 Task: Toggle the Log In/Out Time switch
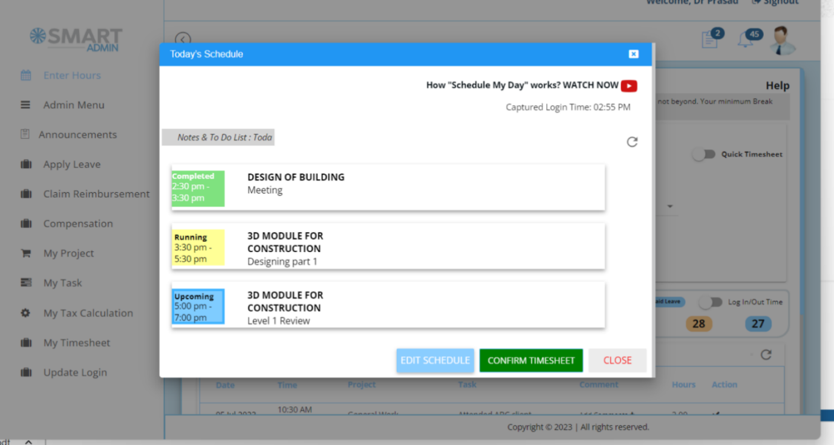(710, 302)
